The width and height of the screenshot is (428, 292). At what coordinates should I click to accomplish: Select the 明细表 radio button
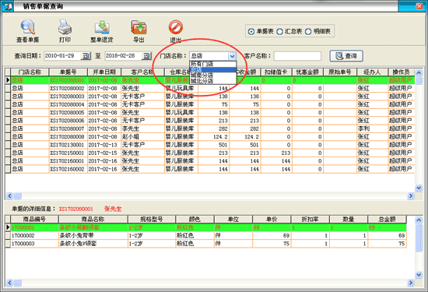tap(308, 32)
